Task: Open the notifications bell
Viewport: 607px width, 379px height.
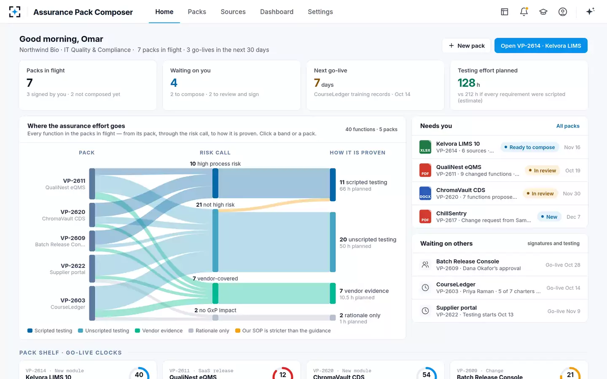Action: coord(524,12)
